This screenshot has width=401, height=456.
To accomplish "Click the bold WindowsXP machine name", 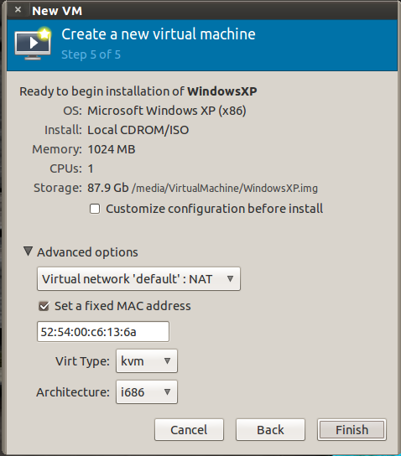I will tap(222, 91).
